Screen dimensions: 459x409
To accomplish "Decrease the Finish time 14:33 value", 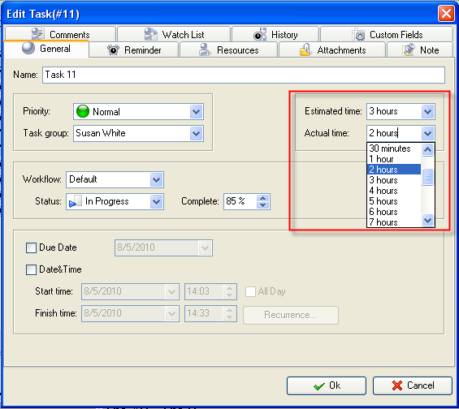I will tap(229, 317).
